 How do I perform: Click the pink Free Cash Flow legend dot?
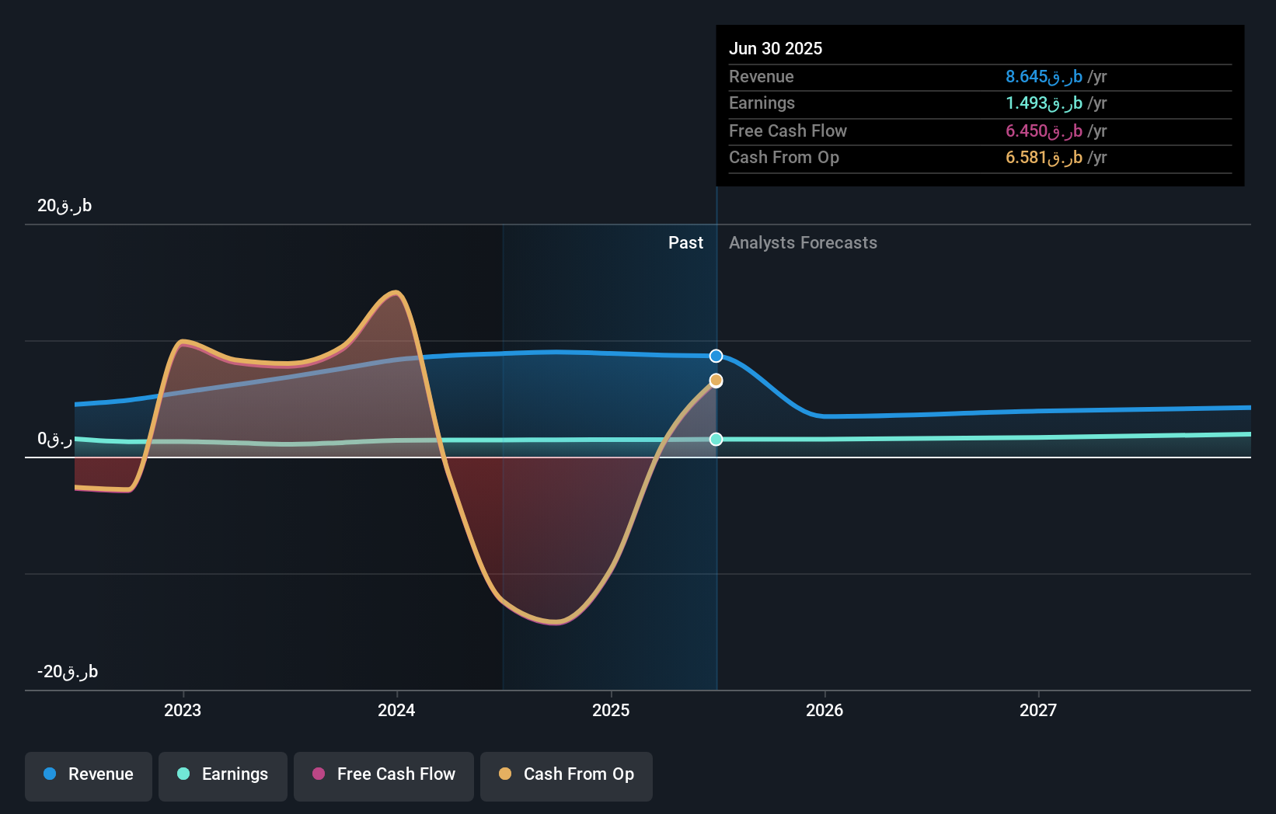click(319, 774)
